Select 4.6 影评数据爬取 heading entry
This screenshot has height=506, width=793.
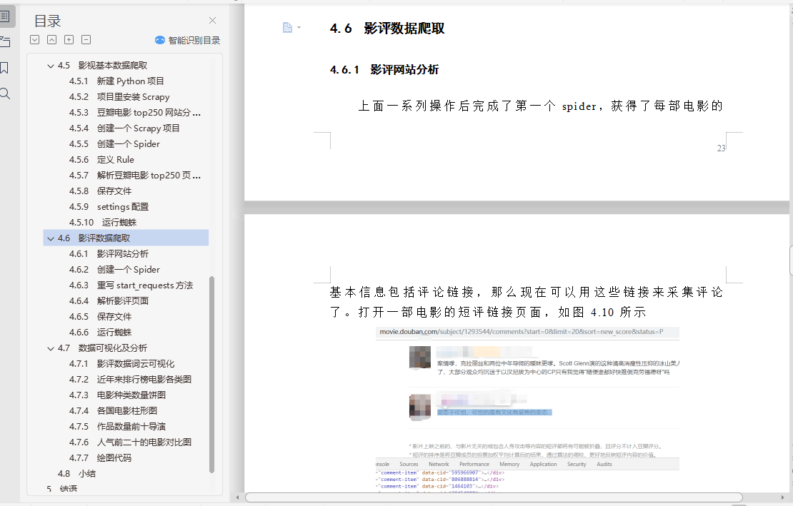click(126, 238)
